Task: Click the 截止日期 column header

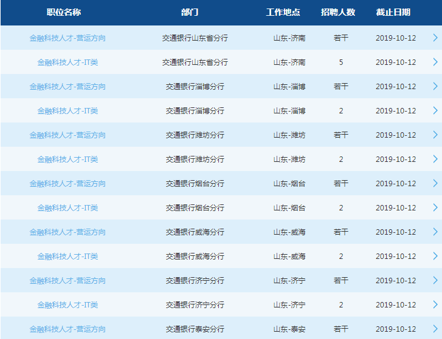Action: coord(393,12)
